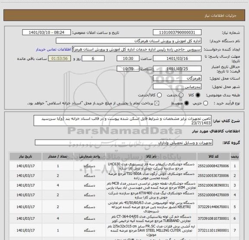The height and width of the screenshot is (240, 249).
Task: Click the کد کالا column header
Action: (x=214, y=156)
